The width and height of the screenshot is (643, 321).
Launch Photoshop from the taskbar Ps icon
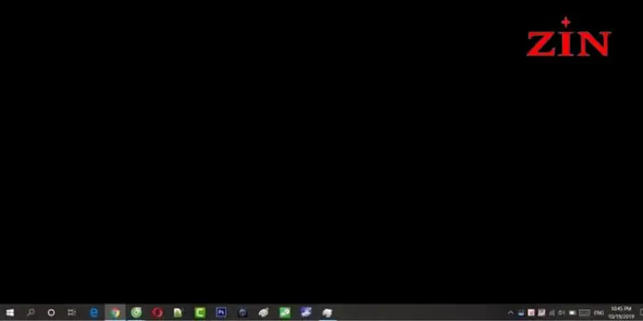coord(221,313)
